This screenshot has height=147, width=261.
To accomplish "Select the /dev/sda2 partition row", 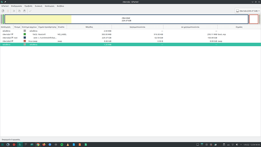I will click(130, 38).
